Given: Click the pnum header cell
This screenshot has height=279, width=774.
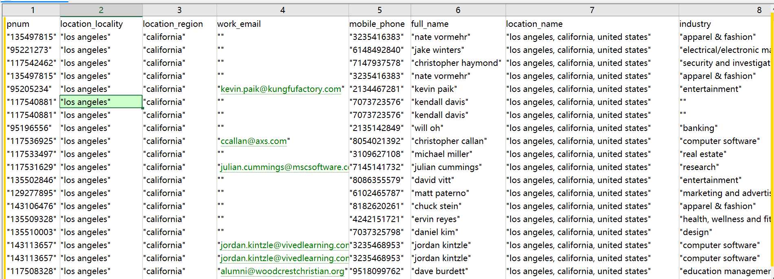Looking at the screenshot, I should [33, 24].
